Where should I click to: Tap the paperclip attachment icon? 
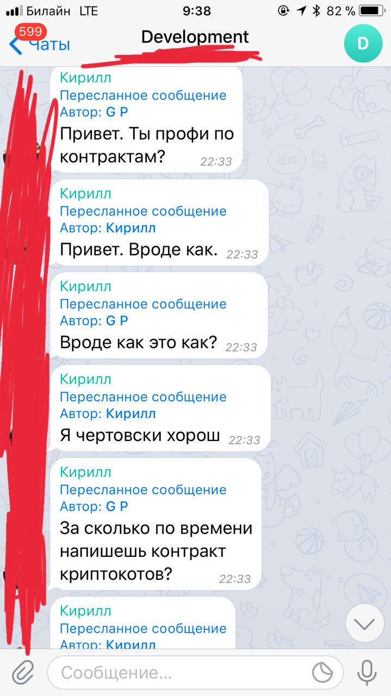pos(23,672)
